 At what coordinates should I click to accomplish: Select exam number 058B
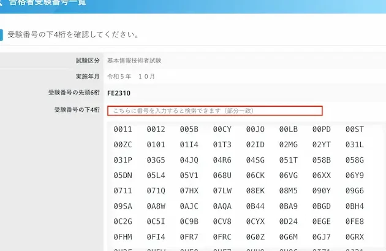pos(322,160)
